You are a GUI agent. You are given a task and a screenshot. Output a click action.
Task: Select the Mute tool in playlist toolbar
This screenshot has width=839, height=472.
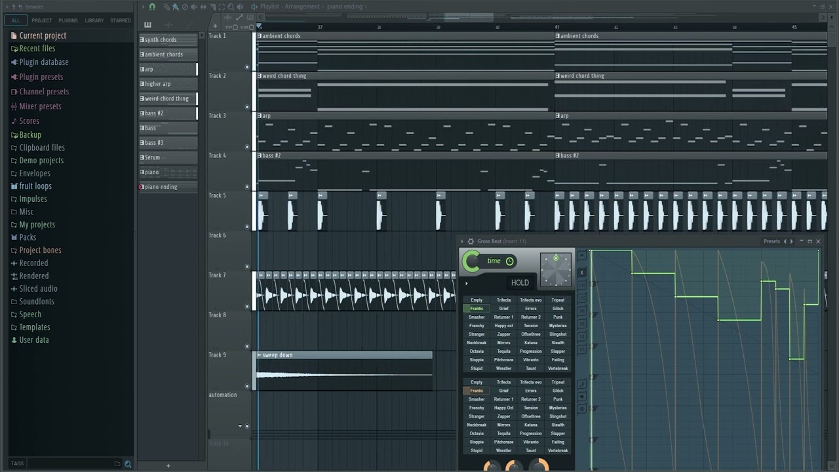(194, 7)
